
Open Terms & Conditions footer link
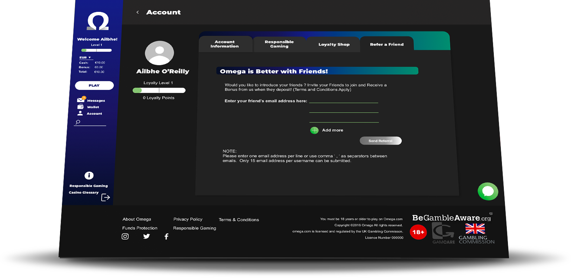click(239, 220)
